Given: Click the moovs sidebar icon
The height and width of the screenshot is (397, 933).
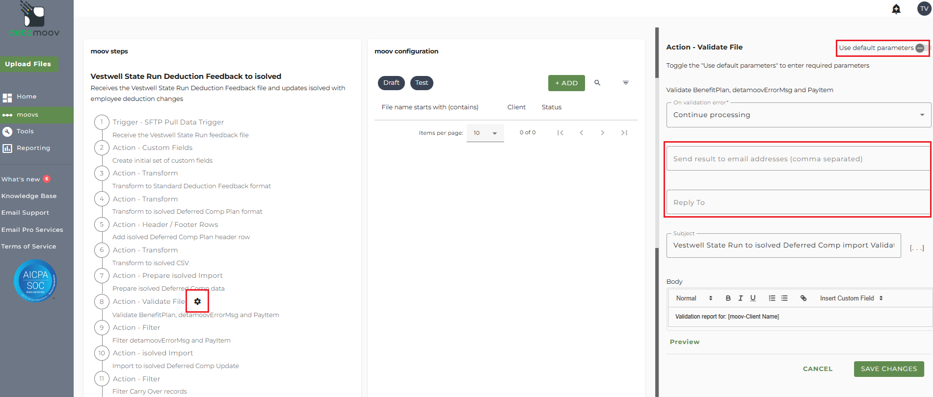Looking at the screenshot, I should pyautogui.click(x=7, y=115).
